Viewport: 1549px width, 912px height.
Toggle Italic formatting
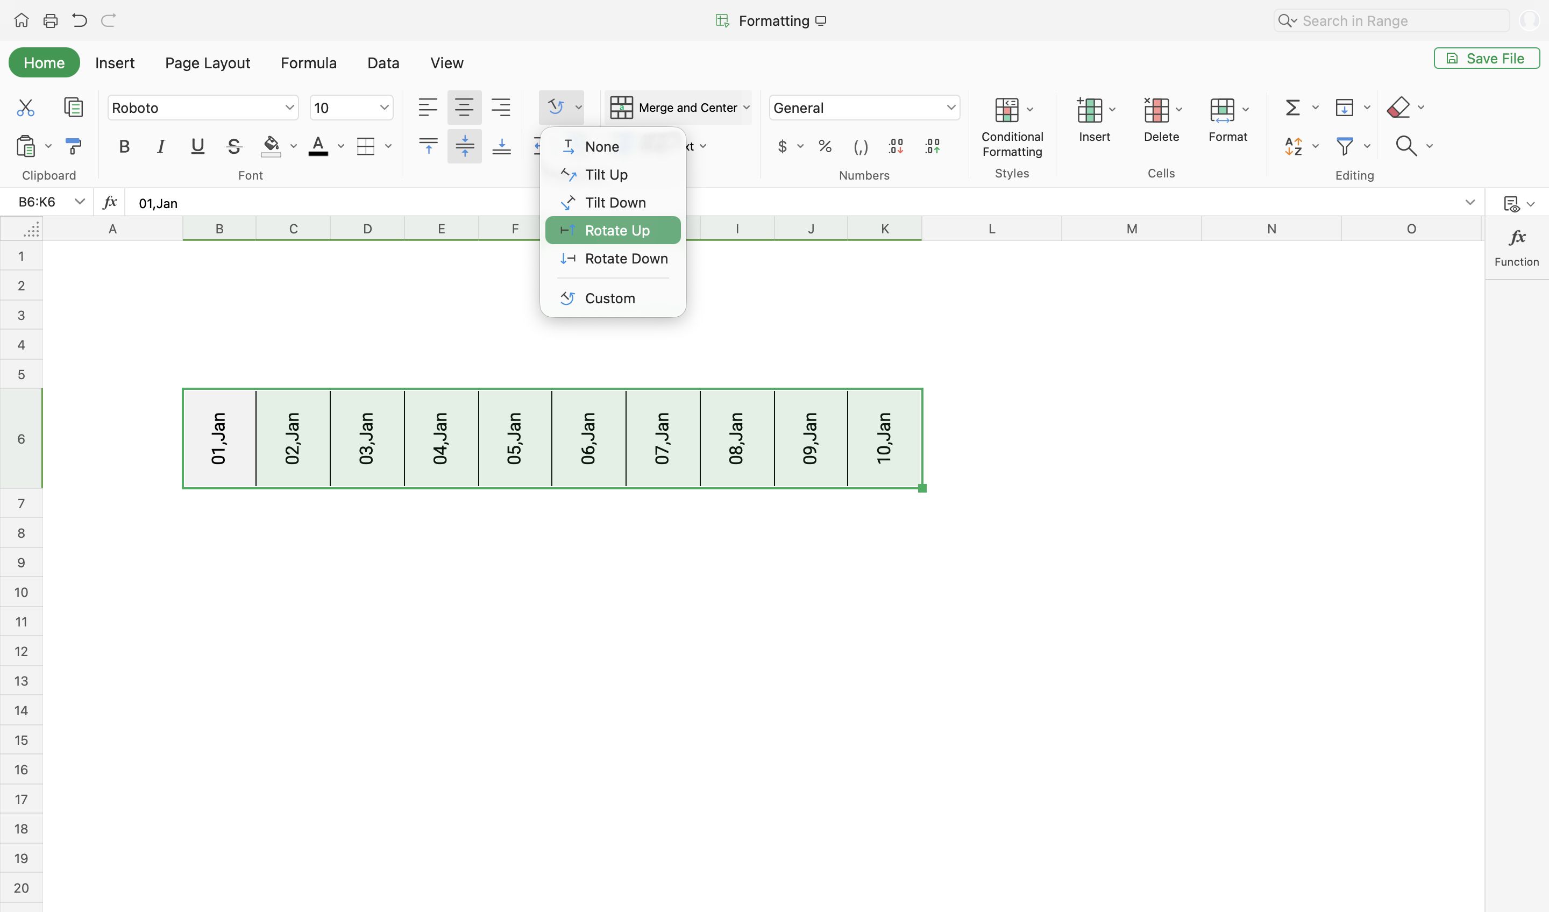click(161, 146)
